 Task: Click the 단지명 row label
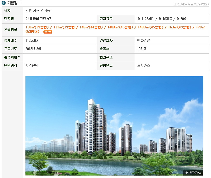point(9,19)
